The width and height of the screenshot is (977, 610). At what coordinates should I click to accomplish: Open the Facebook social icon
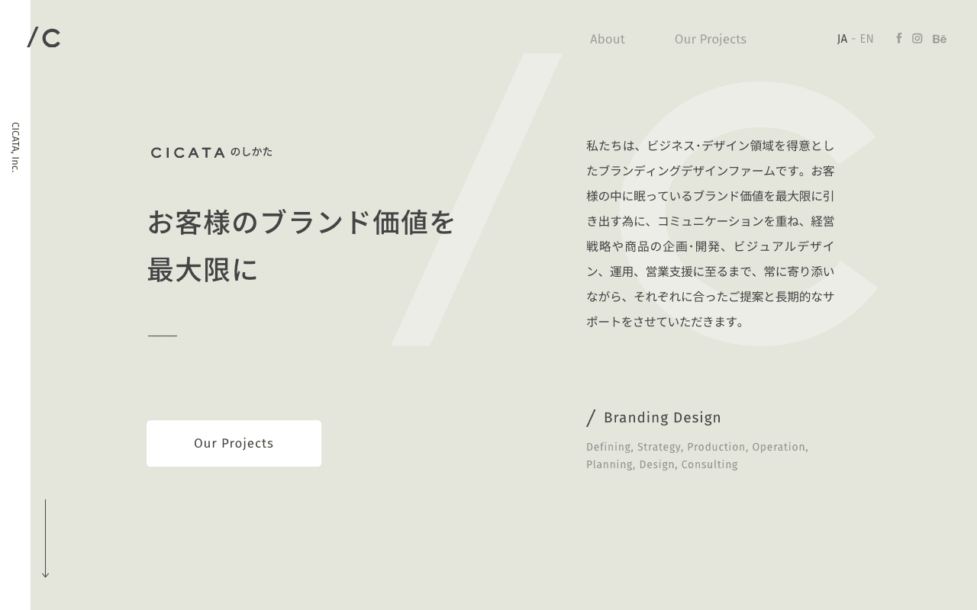pyautogui.click(x=899, y=38)
